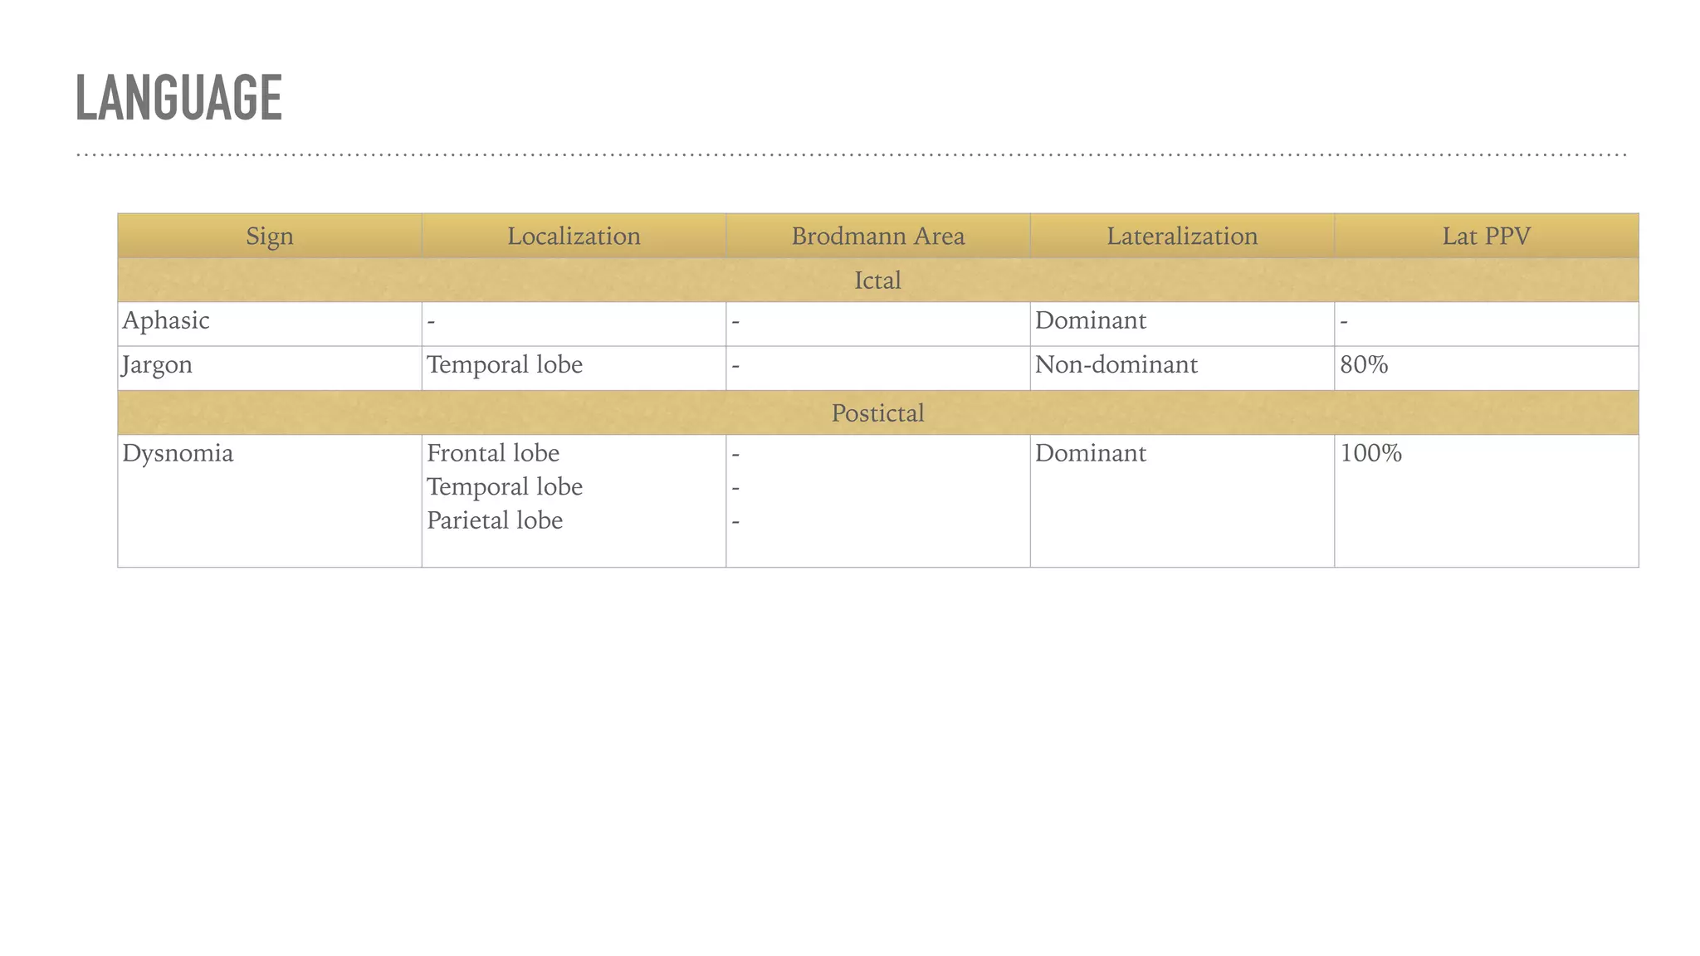Select the Lat PPV header cell
The height and width of the screenshot is (956, 1700).
click(x=1486, y=237)
